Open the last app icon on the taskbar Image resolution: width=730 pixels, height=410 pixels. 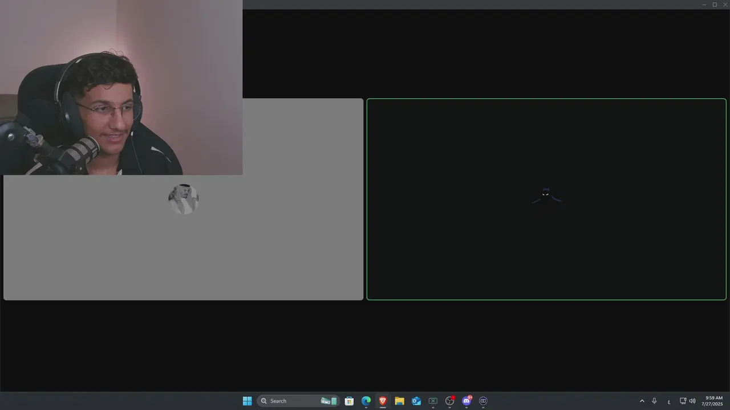tap(483, 401)
